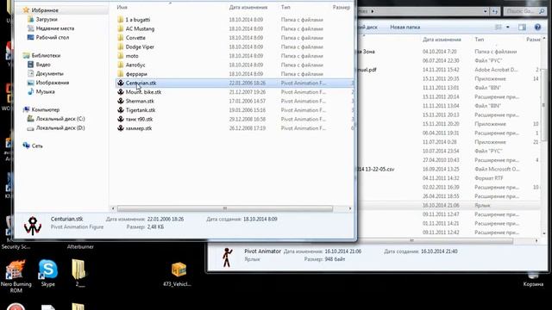
Task: Open the Музыка library
Action: [45, 92]
